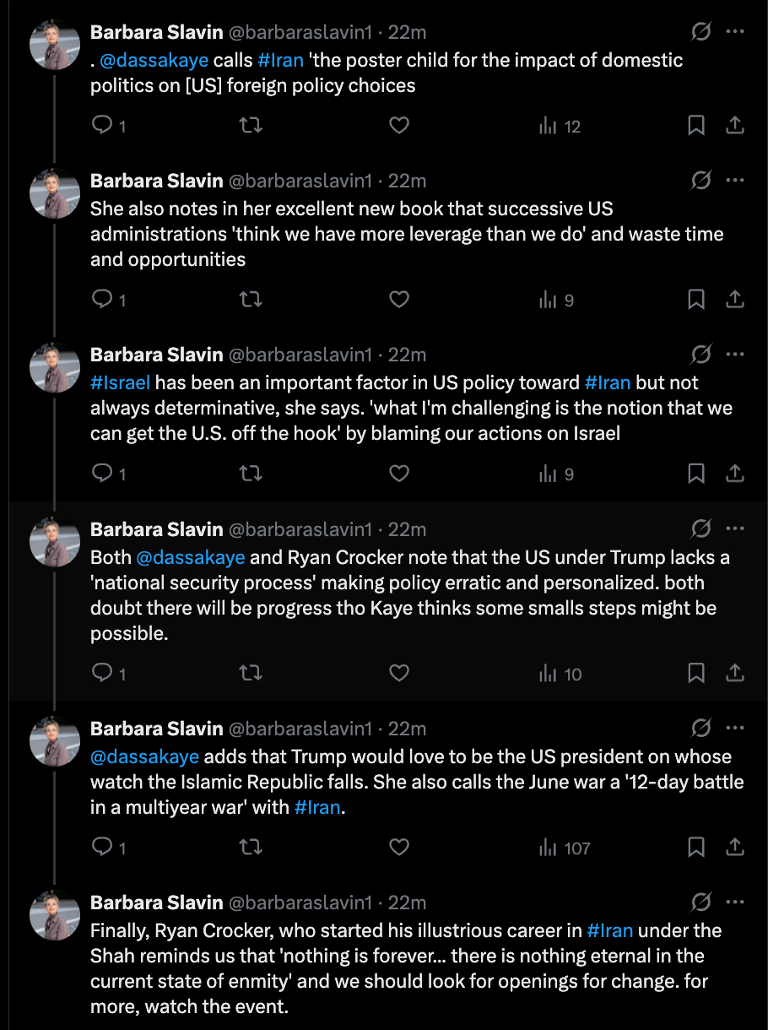This screenshot has height=1030, width=768.
Task: Open Barbara Slavin's avatar on first tweet
Action: 55,44
